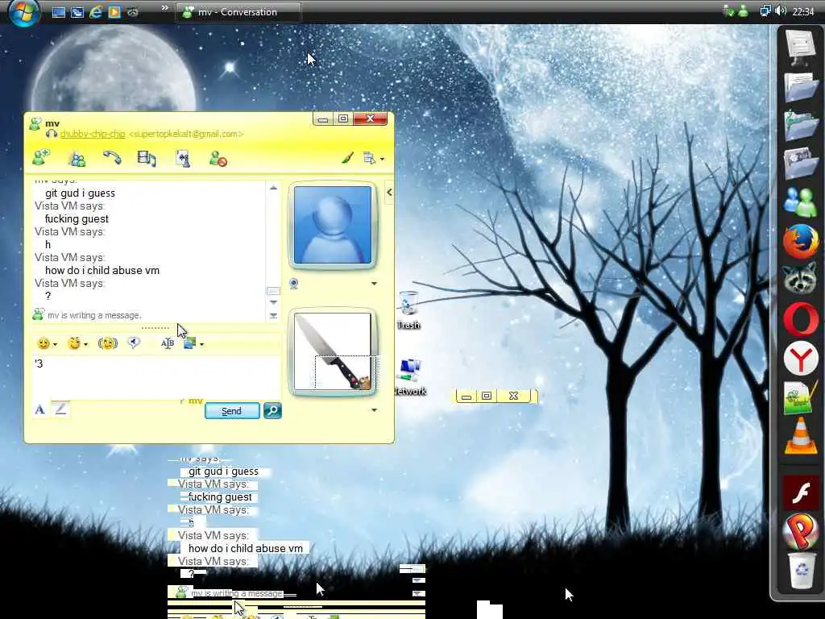Click the Send button

[x=232, y=411]
